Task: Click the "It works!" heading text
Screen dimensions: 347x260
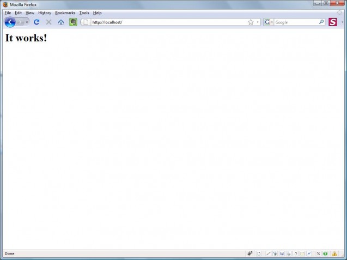Action: pyautogui.click(x=26, y=38)
